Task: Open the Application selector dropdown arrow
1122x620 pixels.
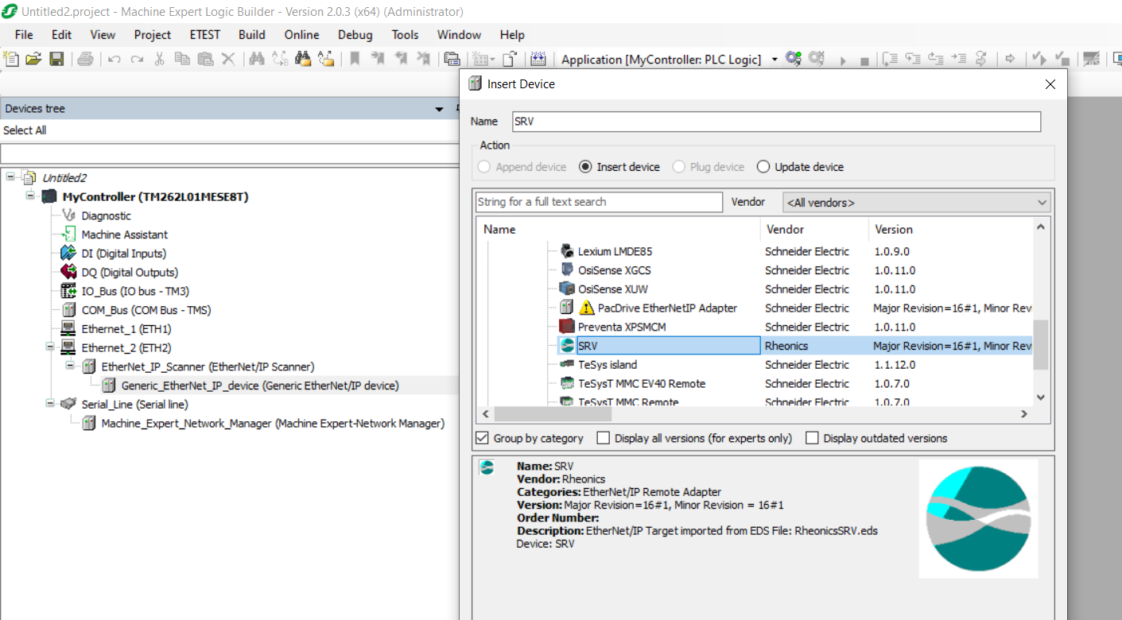Action: pyautogui.click(x=775, y=60)
